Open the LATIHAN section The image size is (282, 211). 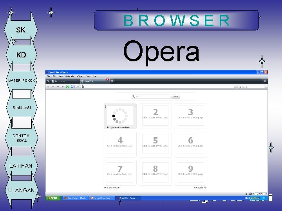21,166
